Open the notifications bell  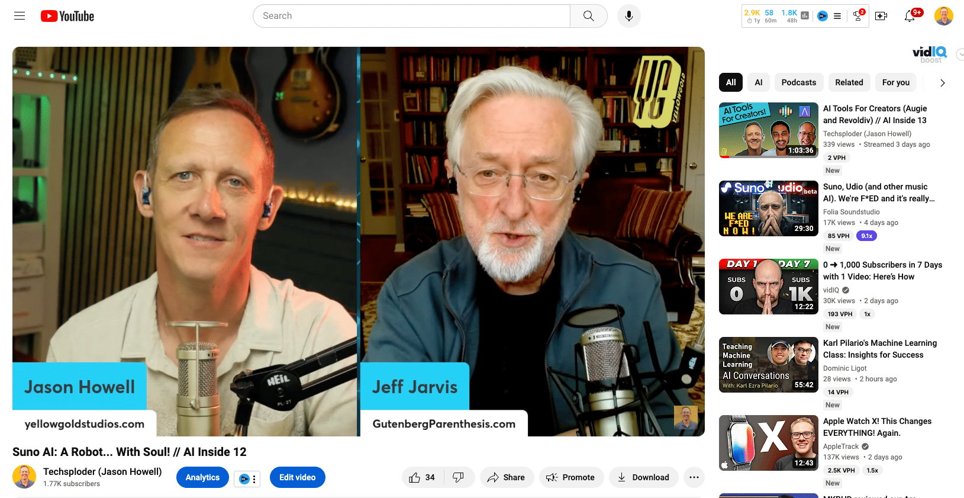pyautogui.click(x=910, y=16)
